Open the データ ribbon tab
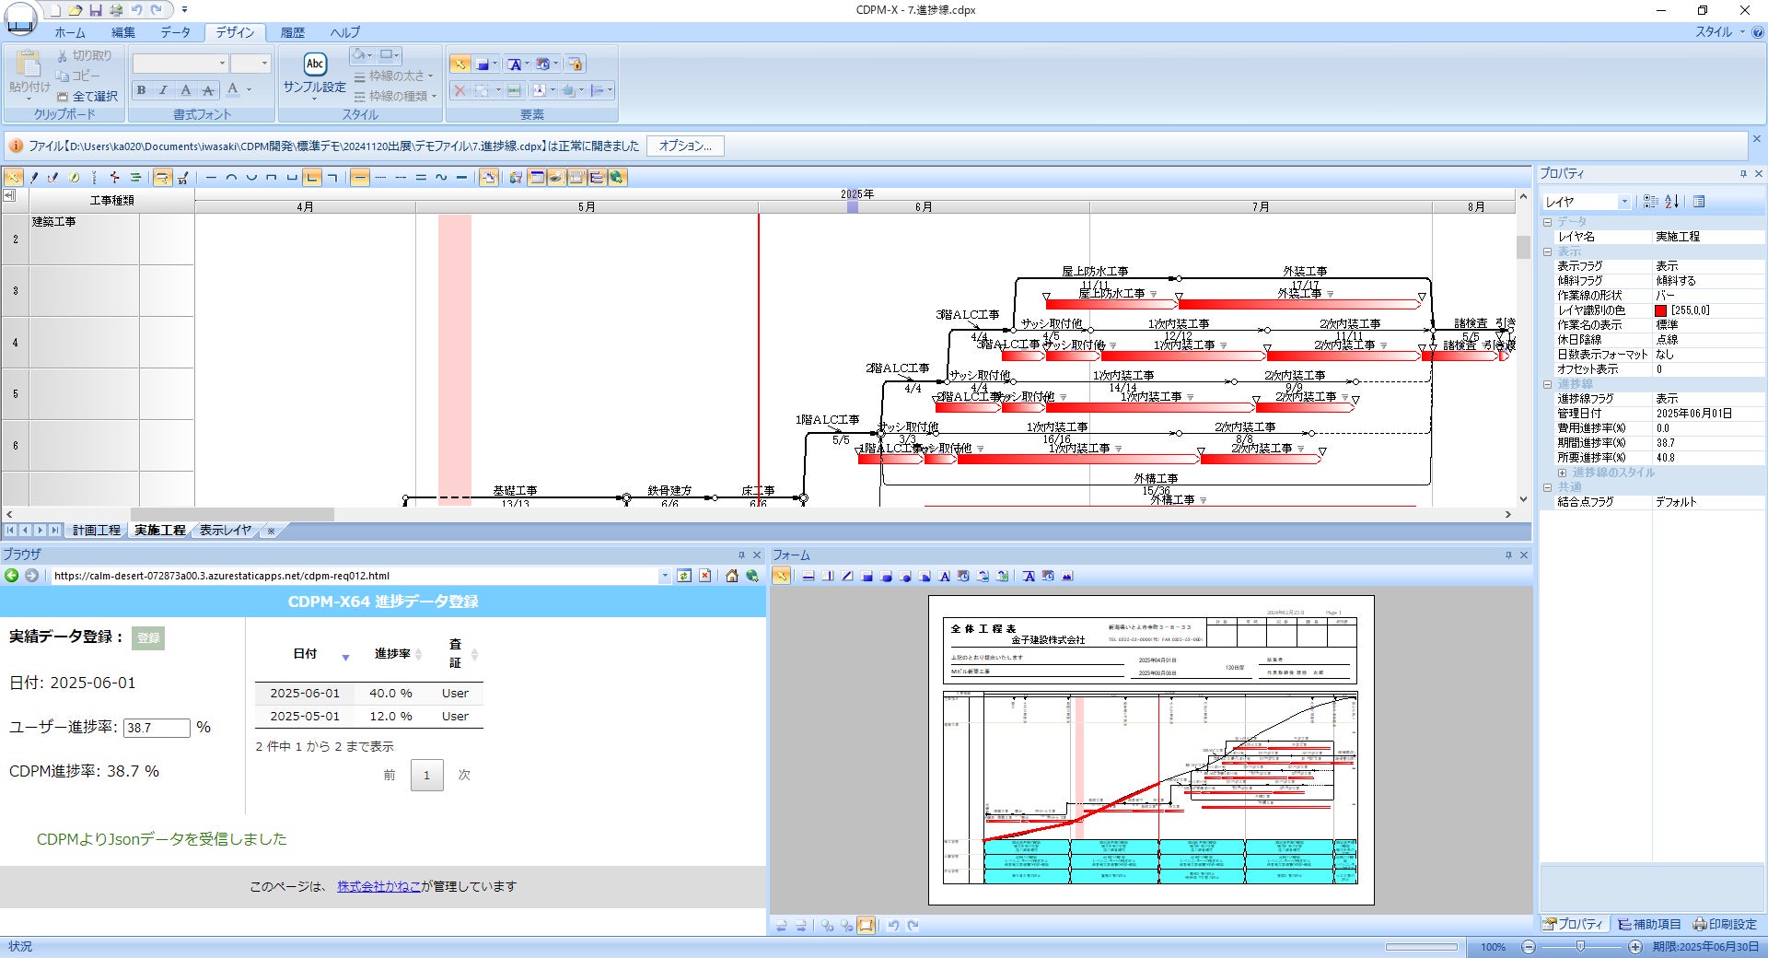The width and height of the screenshot is (1768, 958). (175, 32)
